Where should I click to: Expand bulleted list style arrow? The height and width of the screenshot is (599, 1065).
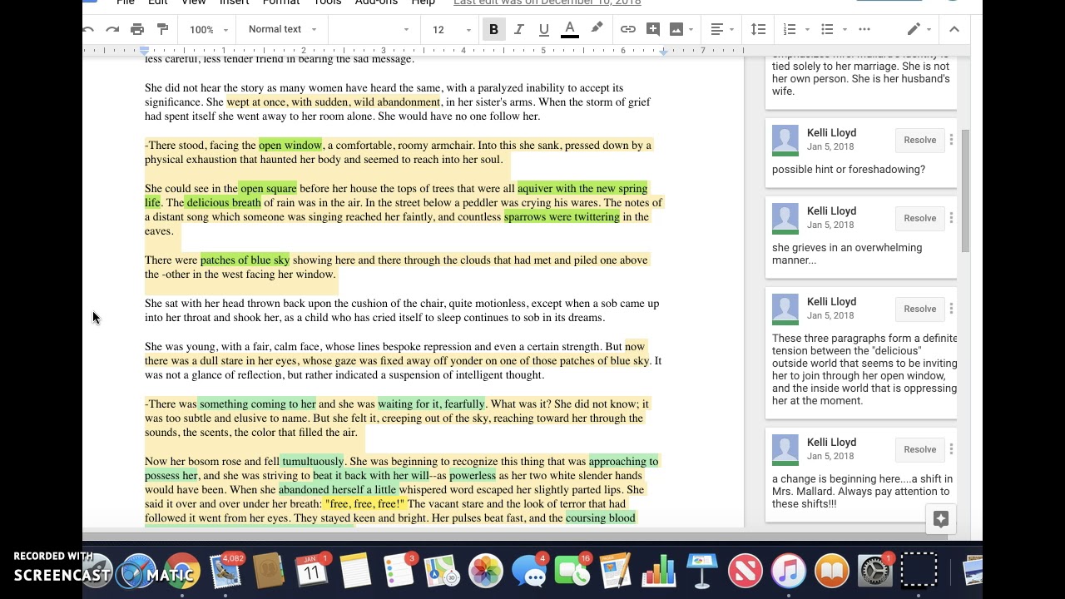pyautogui.click(x=845, y=30)
